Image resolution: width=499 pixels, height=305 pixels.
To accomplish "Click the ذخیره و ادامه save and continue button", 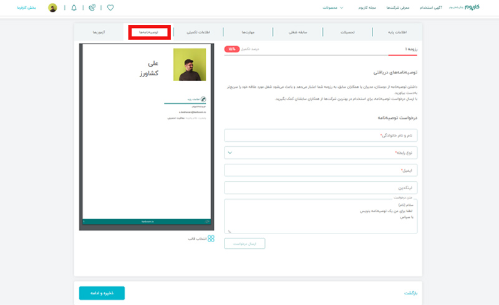I will click(x=102, y=293).
